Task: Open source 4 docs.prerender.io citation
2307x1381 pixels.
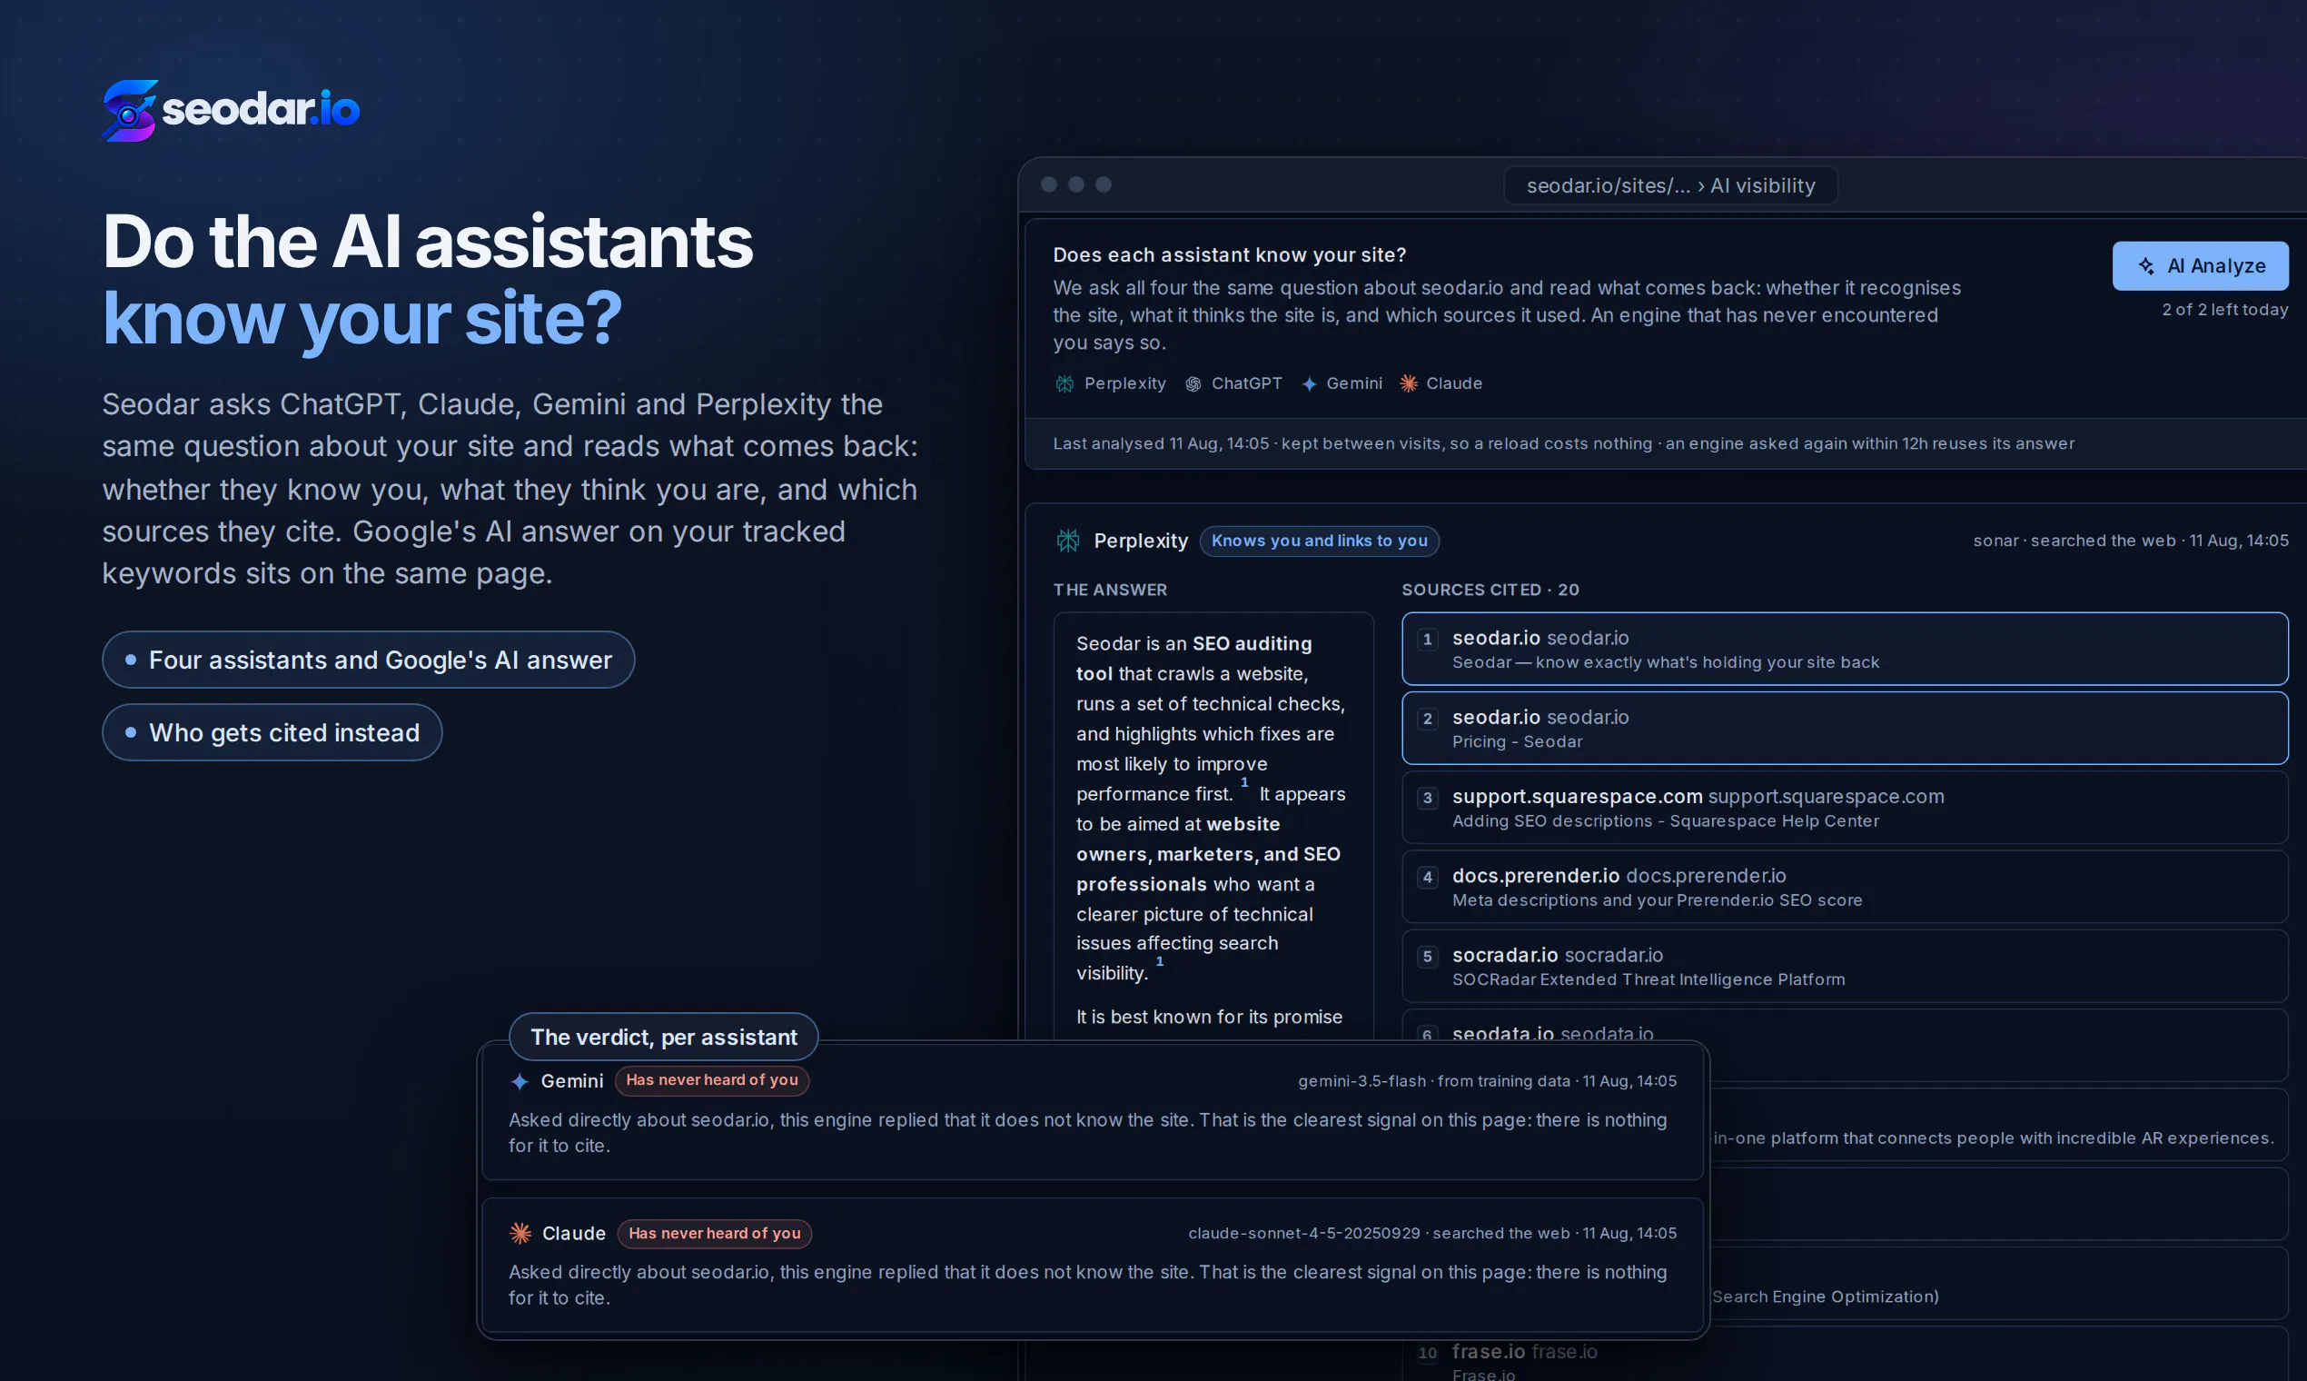Action: [1845, 886]
